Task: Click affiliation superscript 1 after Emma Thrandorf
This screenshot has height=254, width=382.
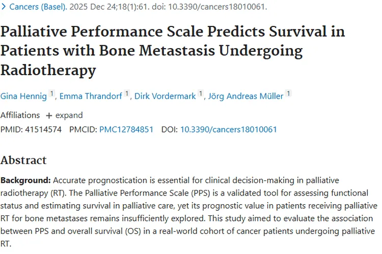Action: click(127, 94)
